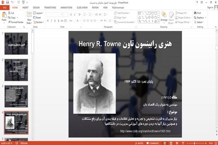This screenshot has height=145, width=218.
Task: Toggle the Comments pane
Action: [153, 143]
